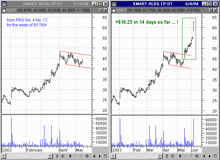The width and height of the screenshot is (220, 160).
Task: Click the change symbol ($) icon in the 5/14/04 window
Action: point(57,156)
